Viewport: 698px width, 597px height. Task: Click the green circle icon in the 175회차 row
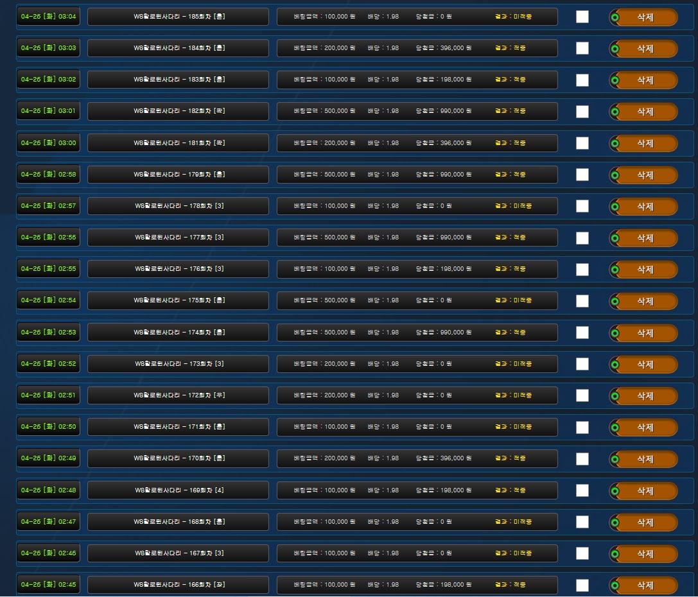pyautogui.click(x=615, y=301)
